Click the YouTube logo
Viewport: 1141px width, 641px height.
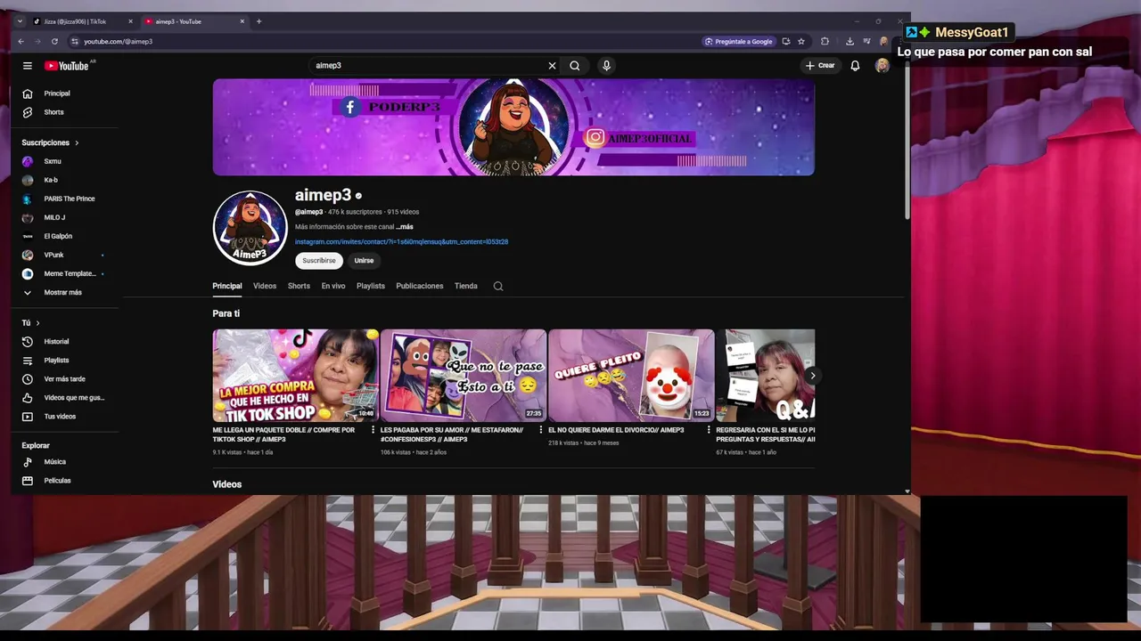(x=67, y=66)
